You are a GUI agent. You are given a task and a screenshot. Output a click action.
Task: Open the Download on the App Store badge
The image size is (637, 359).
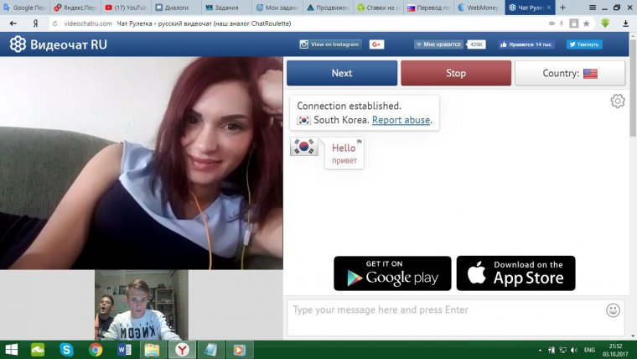[515, 273]
